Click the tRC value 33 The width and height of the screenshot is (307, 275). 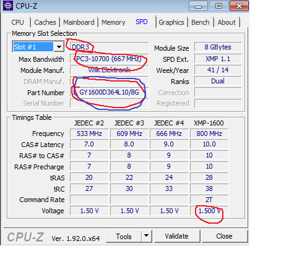pyautogui.click(x=169, y=188)
